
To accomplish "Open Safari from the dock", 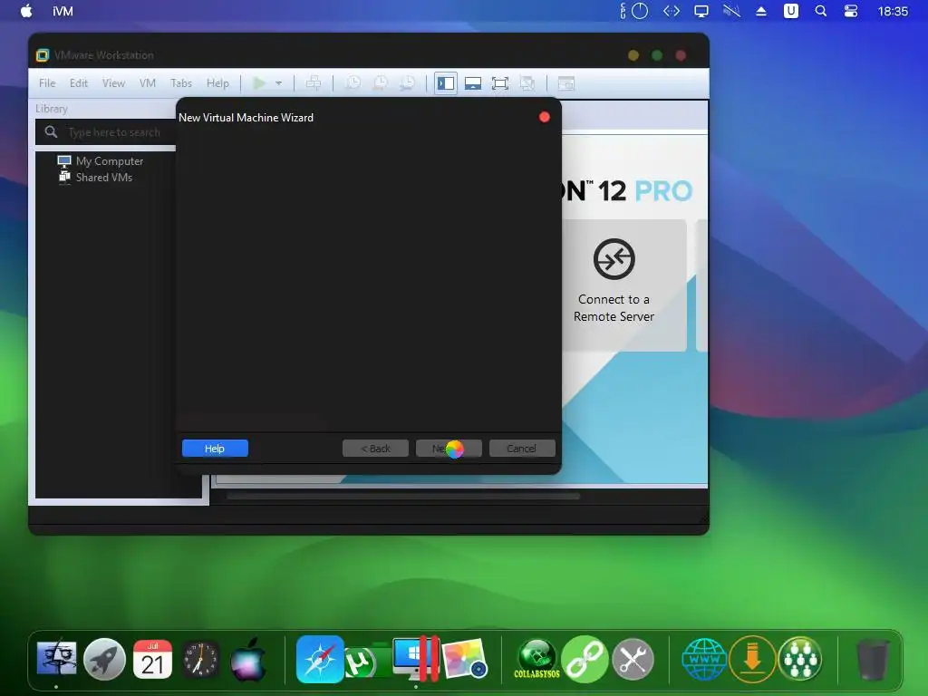I will pyautogui.click(x=320, y=659).
